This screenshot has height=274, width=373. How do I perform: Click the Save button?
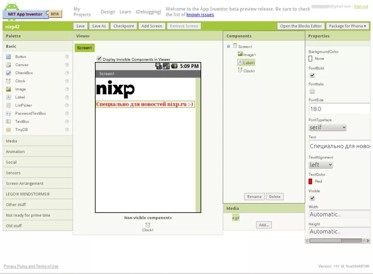tap(80, 26)
